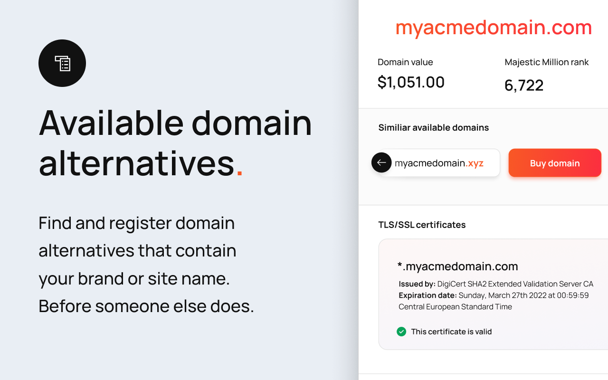Viewport: 608px width, 380px height.
Task: Select the myacmedomain.com heading
Action: (x=493, y=27)
